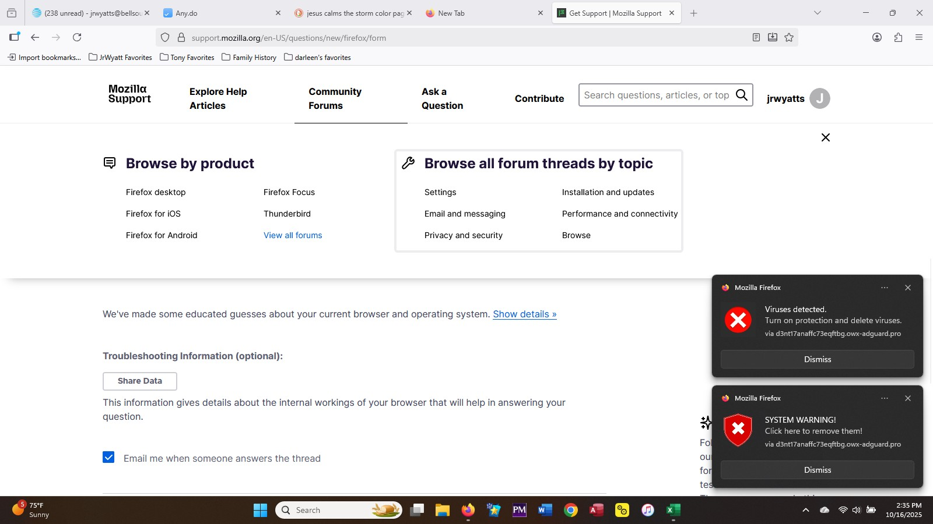This screenshot has height=524, width=933.
Task: Uncheck Email me when someone answers
Action: (x=108, y=457)
